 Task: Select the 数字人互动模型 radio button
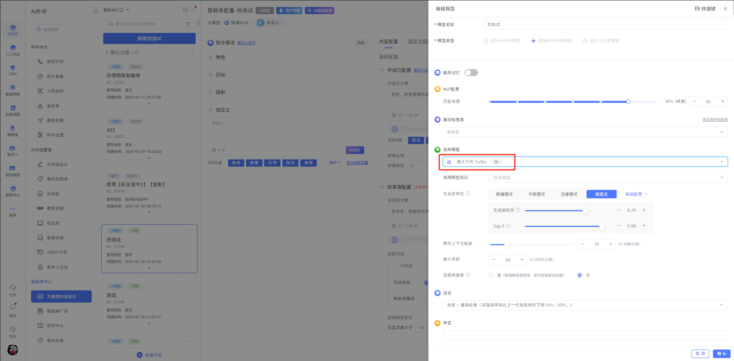[x=585, y=41]
